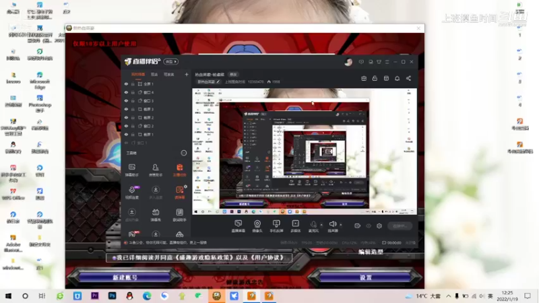Screen dimensions: 539x303
Task: Open the orange drawing-board tool icon
Action: (179, 193)
